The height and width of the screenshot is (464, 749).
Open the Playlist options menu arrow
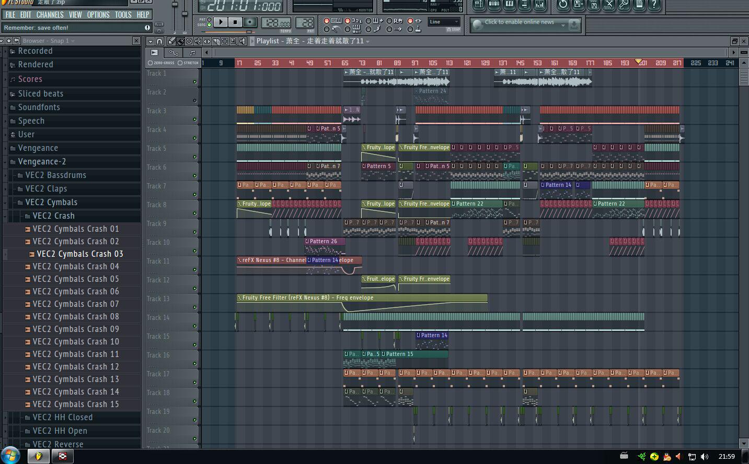click(151, 41)
